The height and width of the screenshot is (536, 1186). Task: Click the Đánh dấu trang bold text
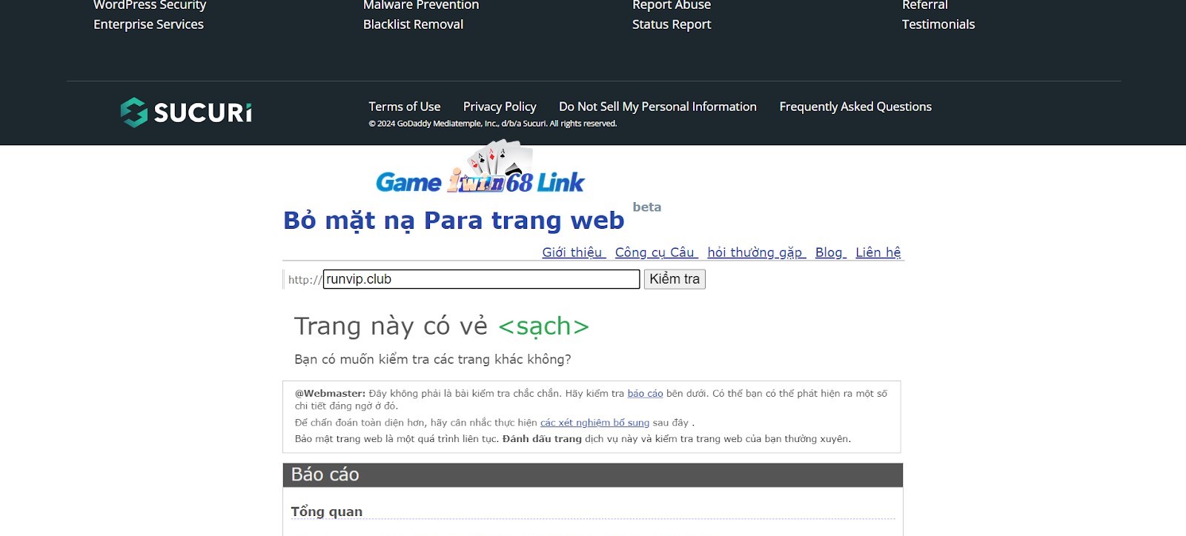(542, 439)
